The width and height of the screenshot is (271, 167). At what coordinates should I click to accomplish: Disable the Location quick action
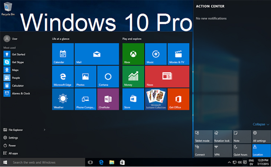click(x=261, y=150)
